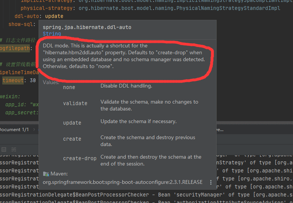Select the "validate" value in popup values list
293x203 pixels.
click(x=75, y=103)
